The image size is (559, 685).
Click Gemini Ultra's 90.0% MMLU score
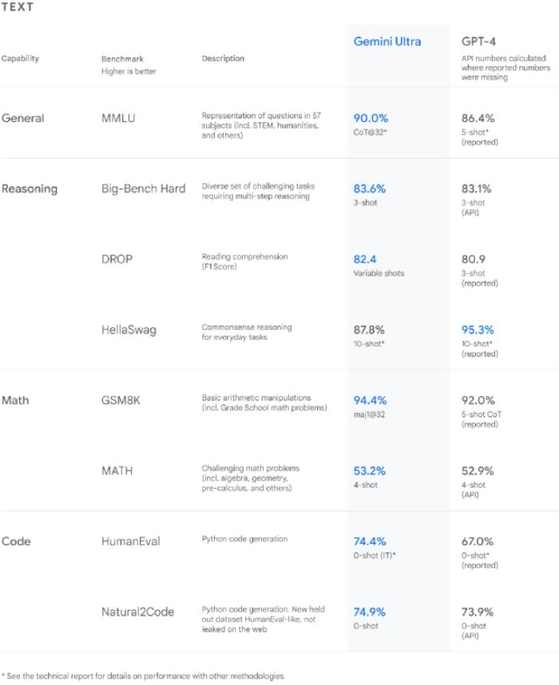pos(371,118)
